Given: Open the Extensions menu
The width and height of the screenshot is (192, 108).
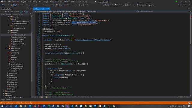Looking at the screenshot, I should 59,2.
